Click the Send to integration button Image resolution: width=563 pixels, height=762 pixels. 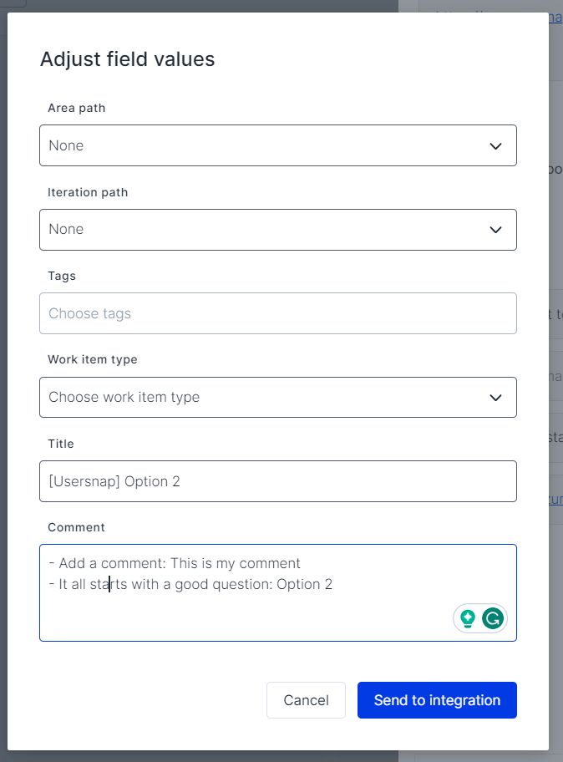437,700
